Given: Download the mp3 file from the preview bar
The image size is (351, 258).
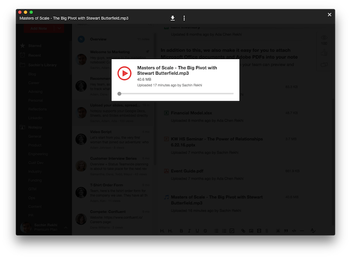Looking at the screenshot, I should point(172,18).
